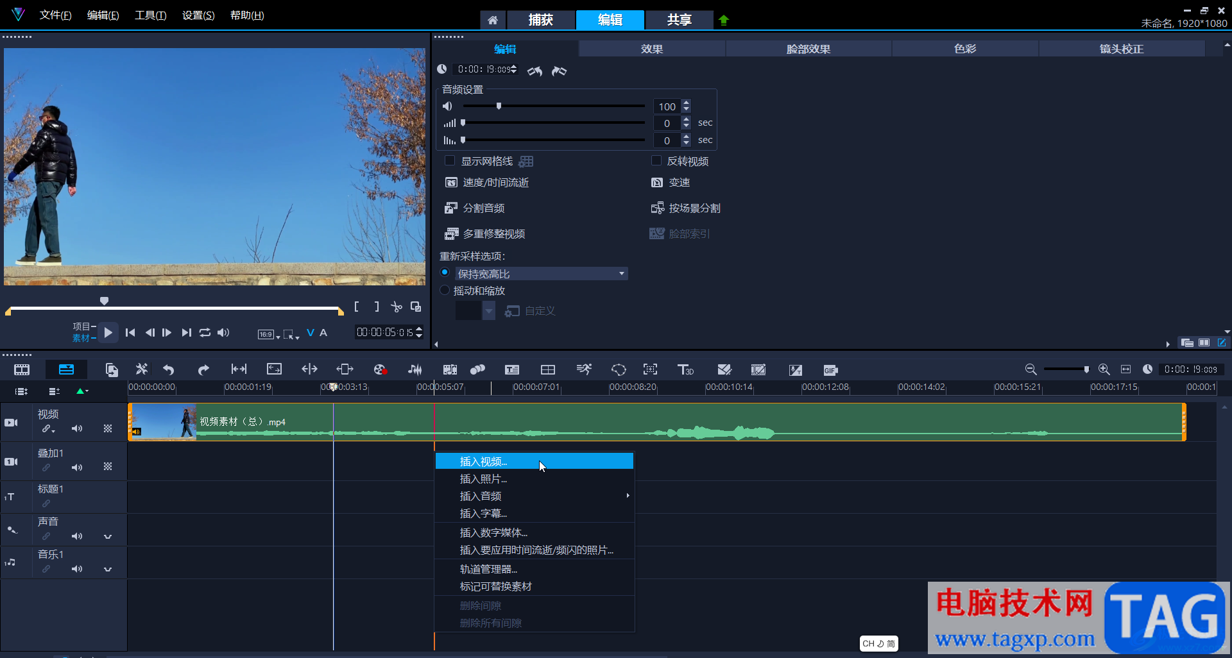The width and height of the screenshot is (1232, 658).
Task: Click the Slip tool icon
Action: [x=239, y=369]
